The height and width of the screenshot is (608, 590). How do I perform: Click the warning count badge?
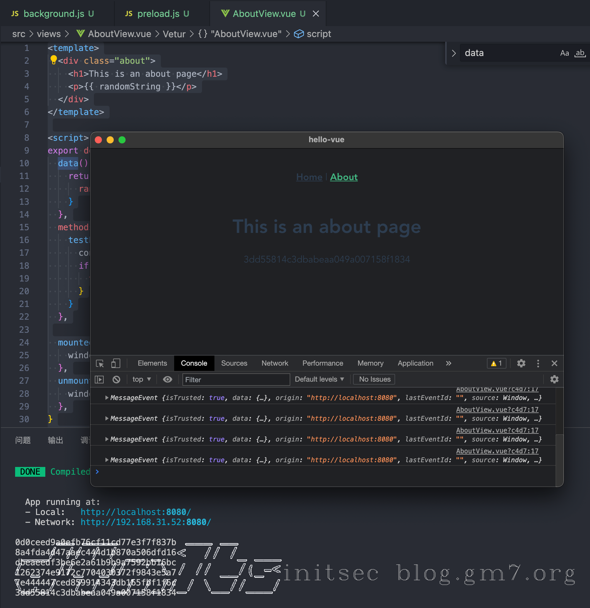point(496,363)
